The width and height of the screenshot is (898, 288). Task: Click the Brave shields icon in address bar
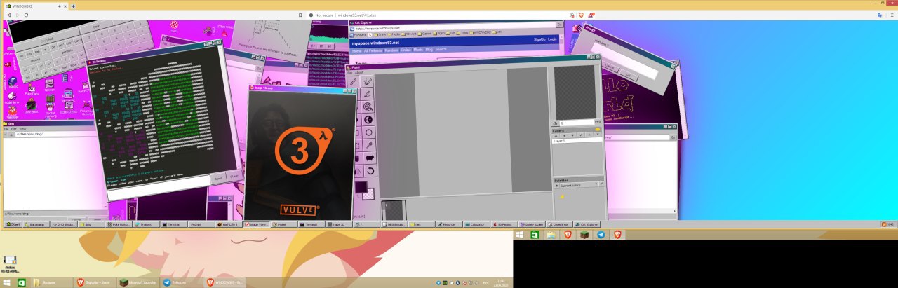click(x=582, y=15)
